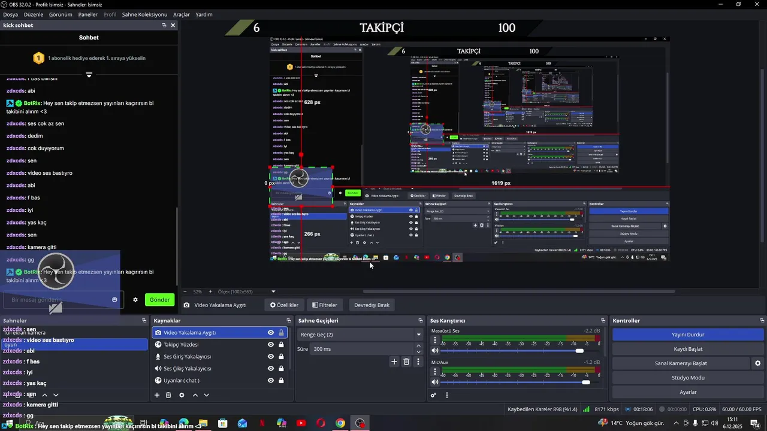767x431 pixels.
Task: Open Mic/Aux three-dot options menu
Action: click(x=435, y=372)
